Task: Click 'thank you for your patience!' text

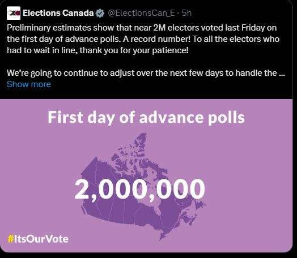Action: pyautogui.click(x=134, y=50)
